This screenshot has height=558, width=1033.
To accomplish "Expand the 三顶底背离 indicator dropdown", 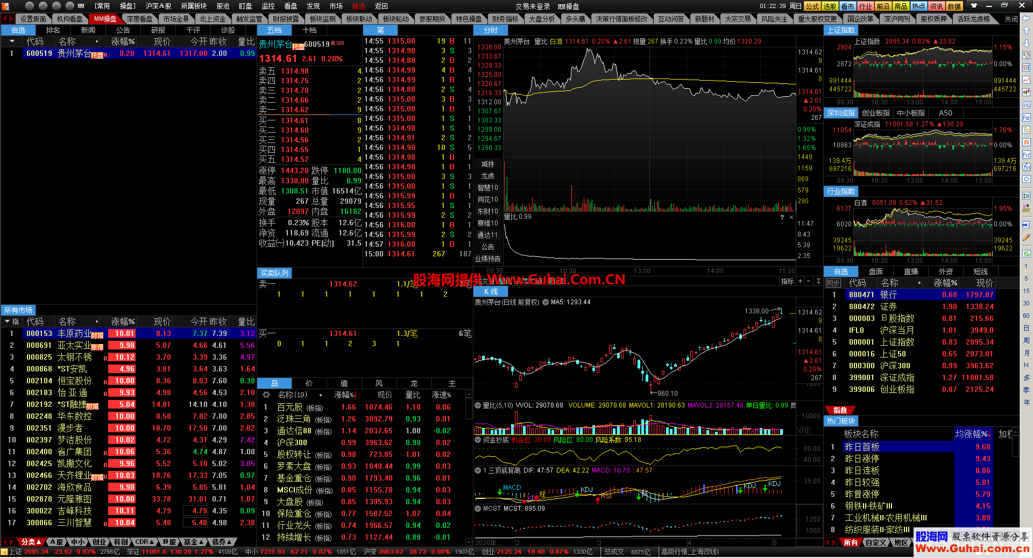I will pyautogui.click(x=478, y=470).
